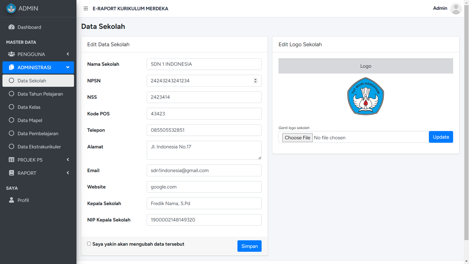The height and width of the screenshot is (264, 469).
Task: Collapse the ADMINISTRASI menu chevron
Action: click(68, 67)
